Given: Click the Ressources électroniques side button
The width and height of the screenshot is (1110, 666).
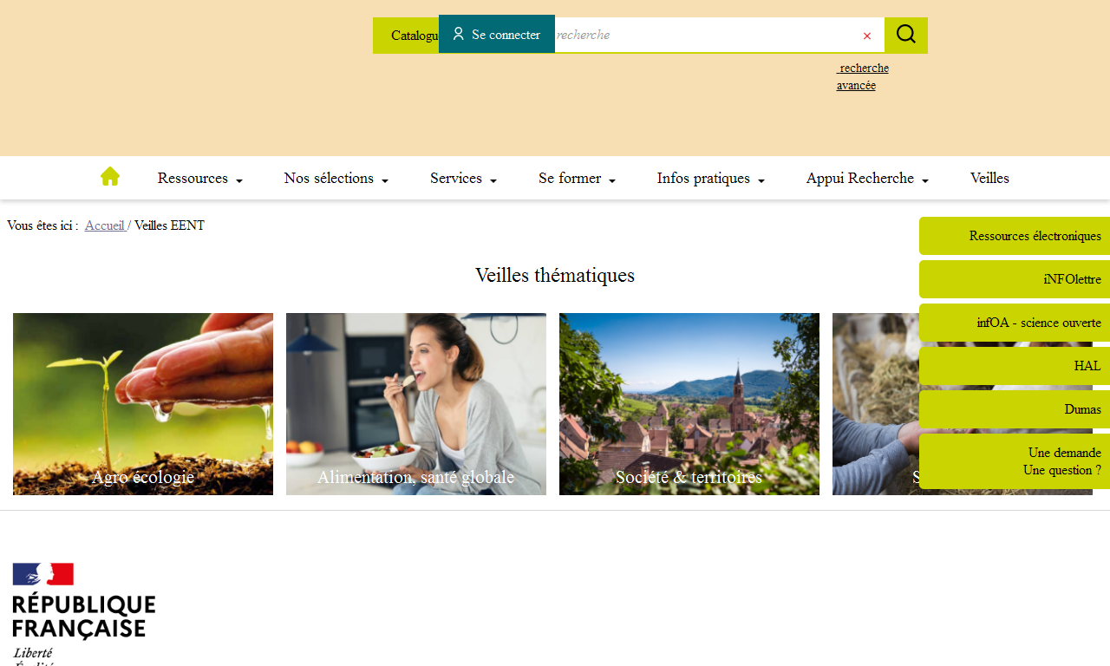Looking at the screenshot, I should pyautogui.click(x=1015, y=236).
